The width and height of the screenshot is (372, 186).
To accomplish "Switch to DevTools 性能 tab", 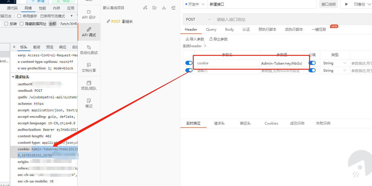I will pyautogui.click(x=42, y=8).
